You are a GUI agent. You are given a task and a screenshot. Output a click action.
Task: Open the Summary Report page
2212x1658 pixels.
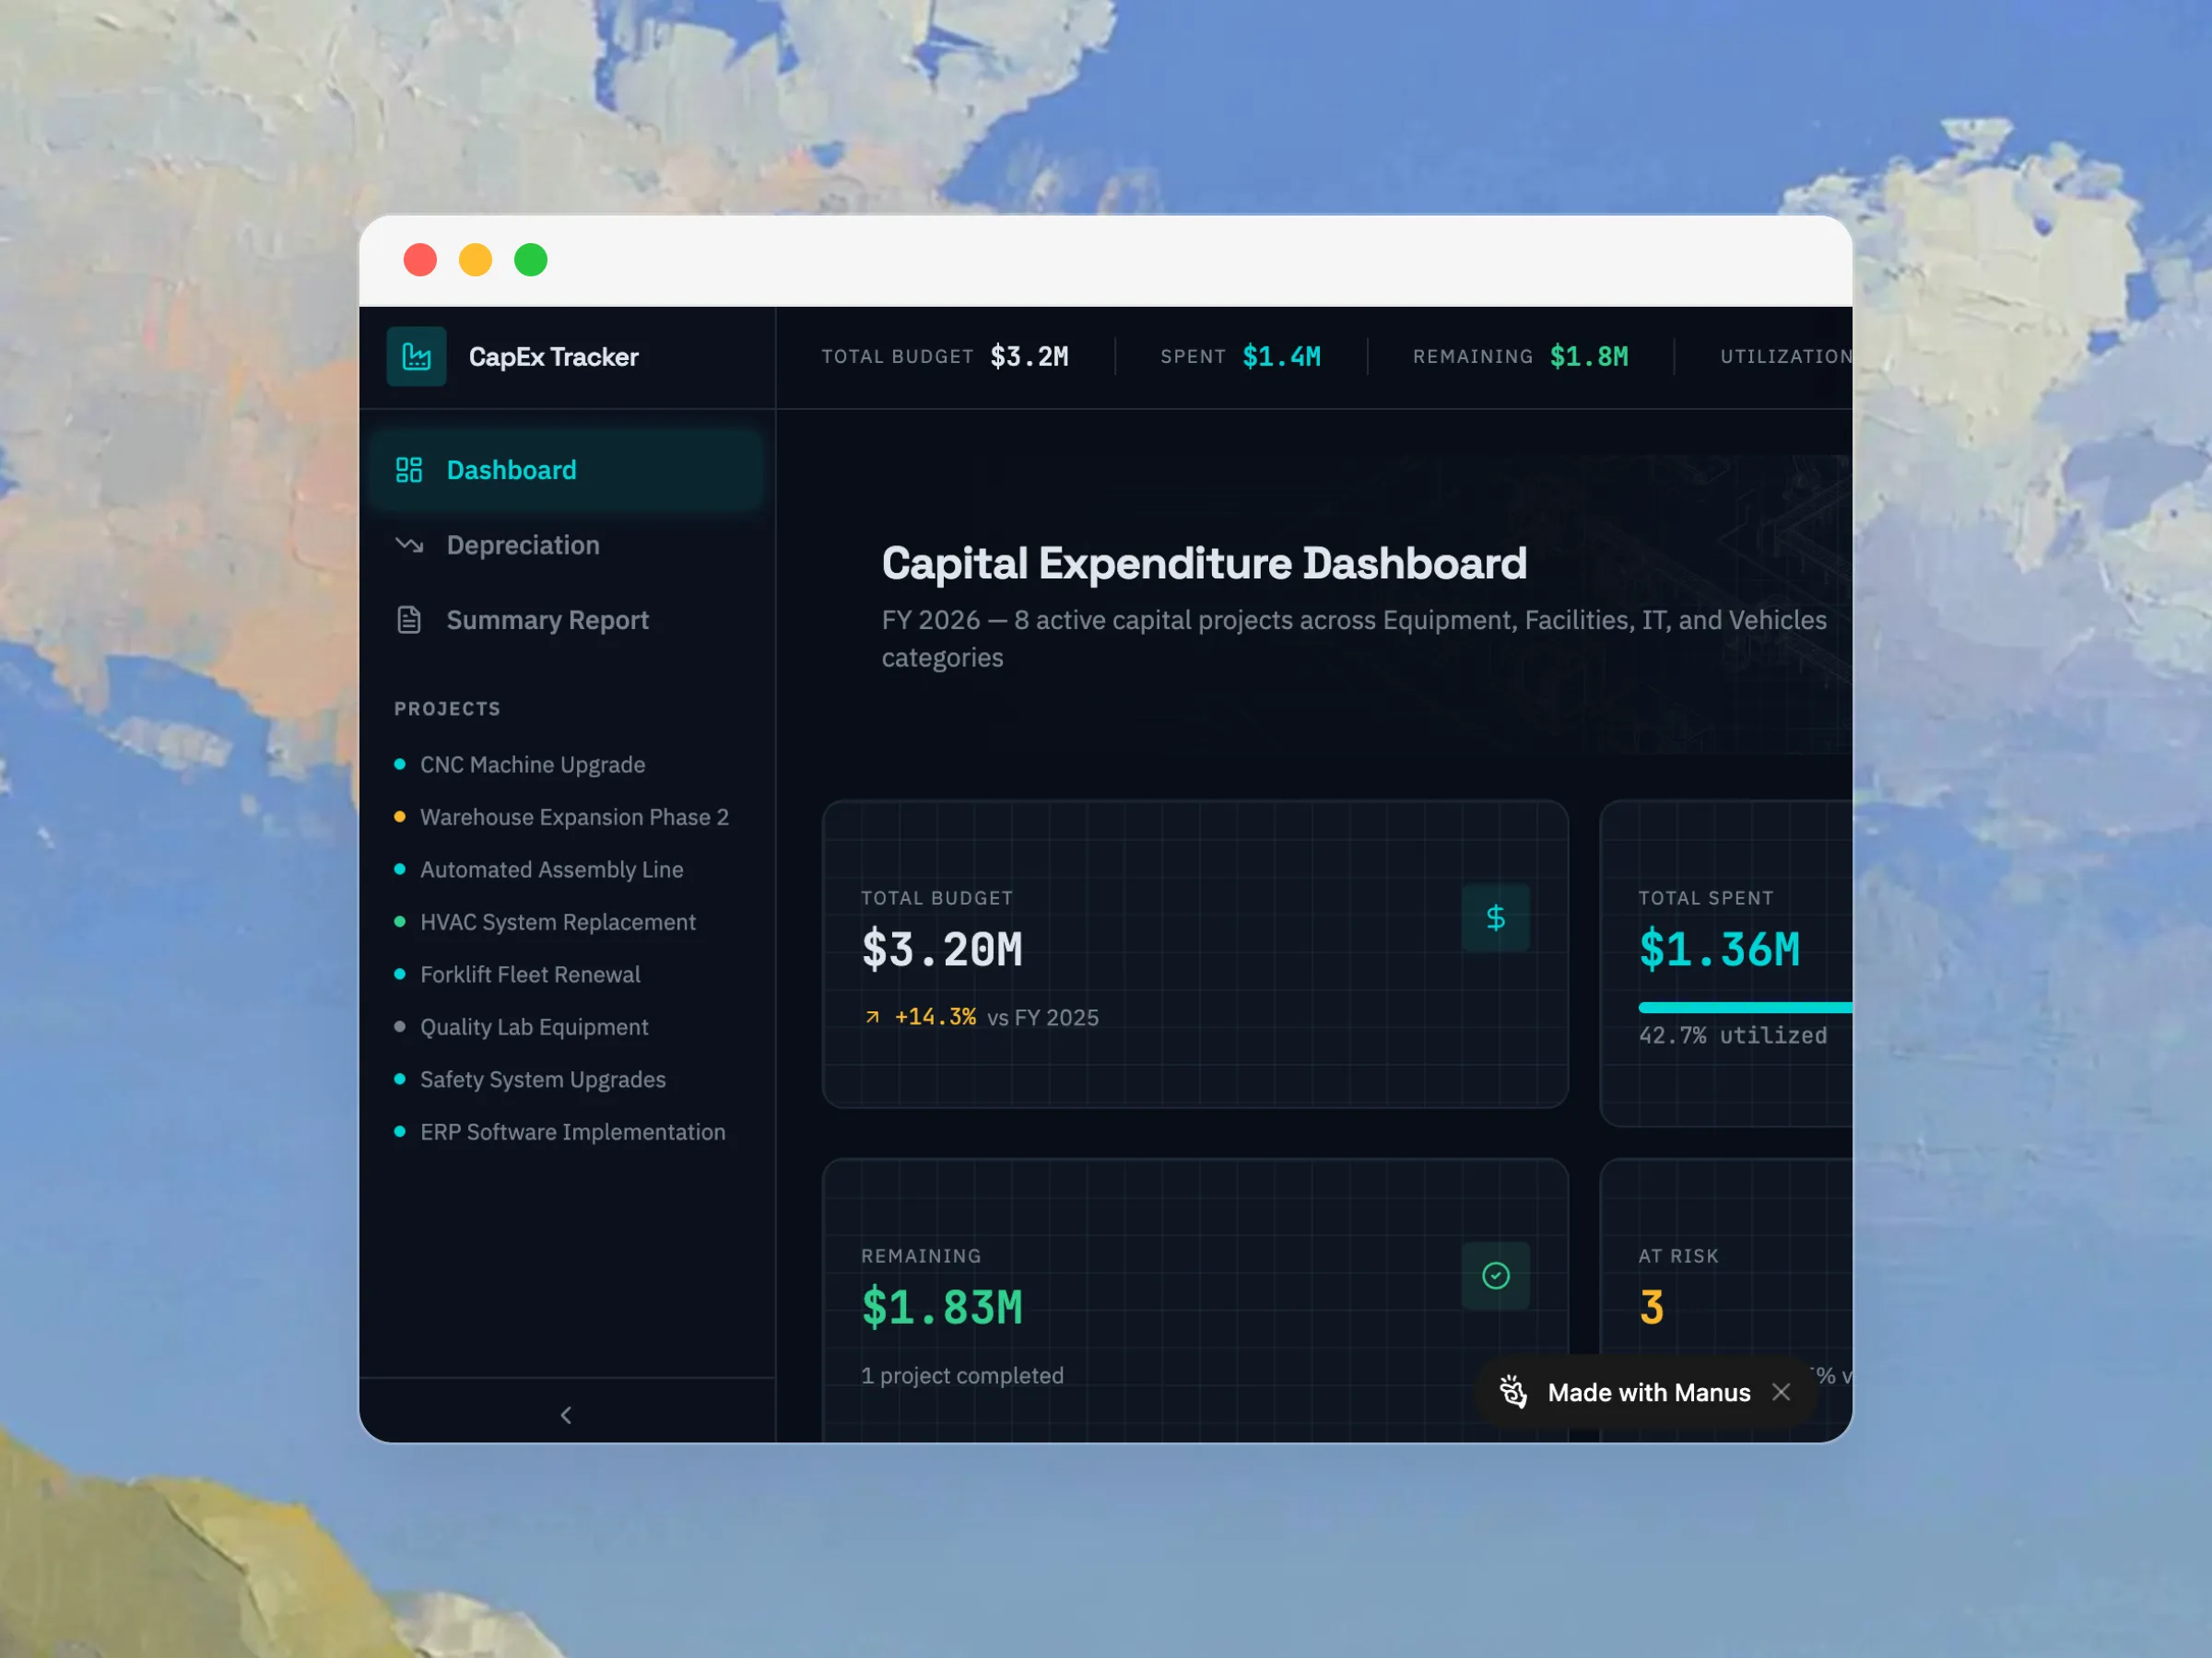pyautogui.click(x=547, y=620)
